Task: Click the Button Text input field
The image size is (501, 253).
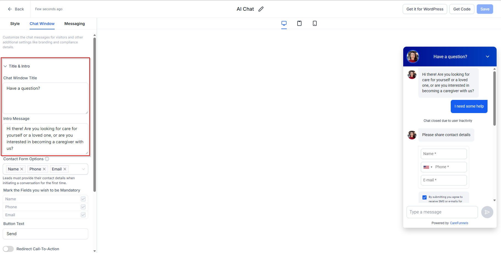Action: (45, 234)
